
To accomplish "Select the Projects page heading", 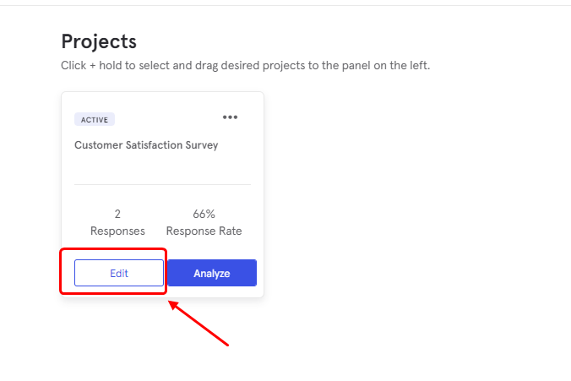I will (x=99, y=41).
